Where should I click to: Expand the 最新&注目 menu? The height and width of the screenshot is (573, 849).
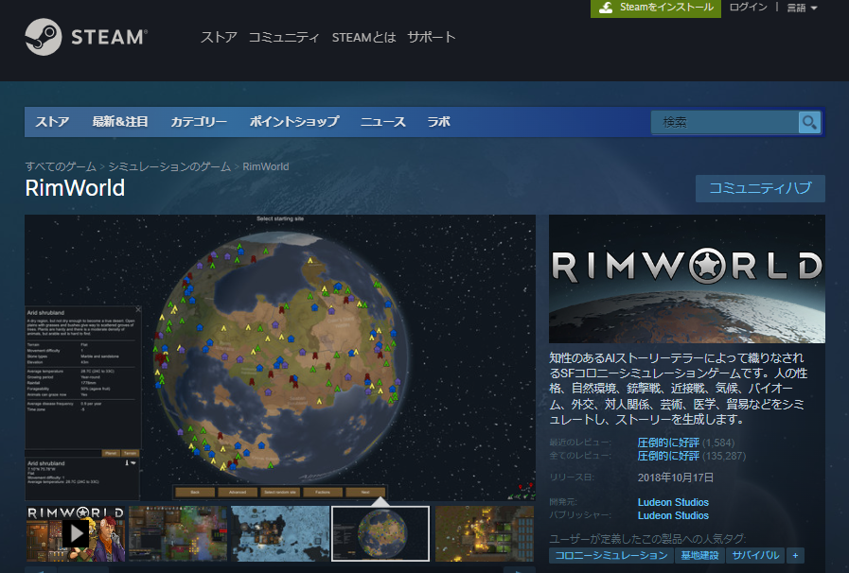[120, 122]
